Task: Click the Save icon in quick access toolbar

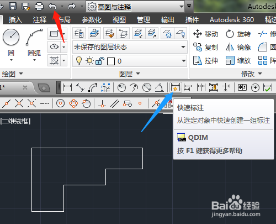Action: 13,6
